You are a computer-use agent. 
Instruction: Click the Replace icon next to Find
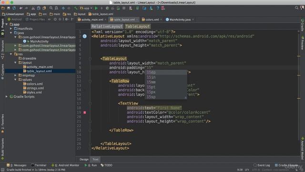(56, 8)
